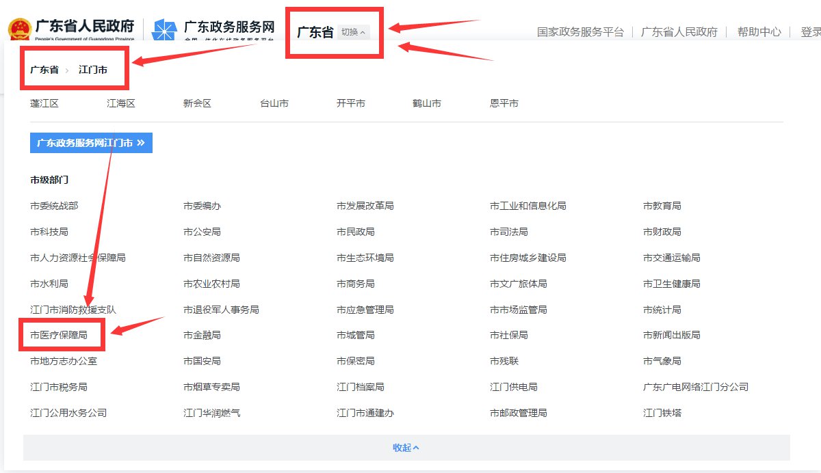Open the 市公安局 department link

(x=202, y=232)
